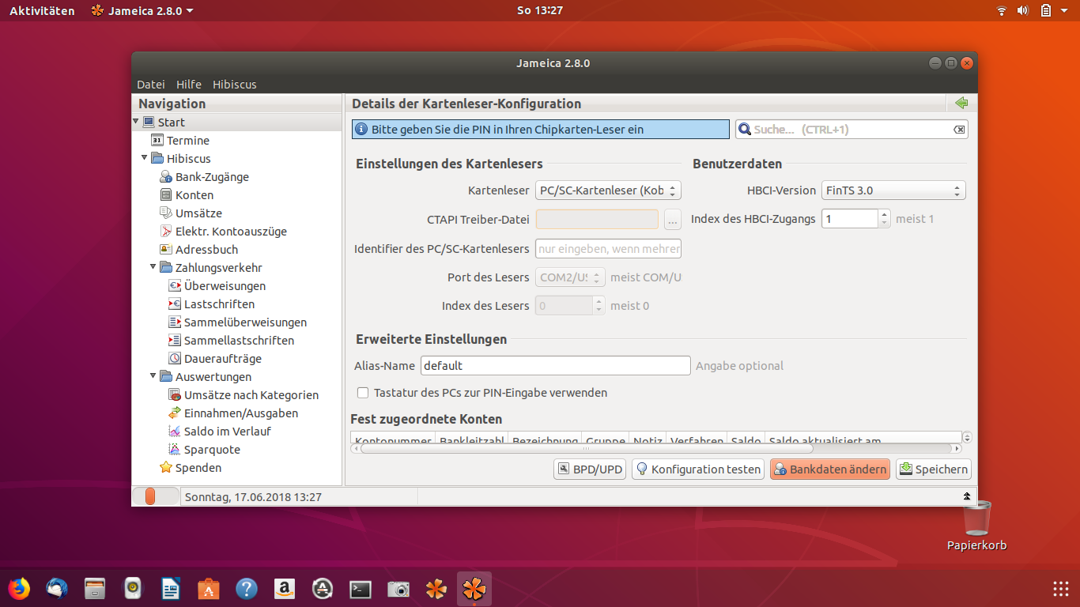Click the Kontonummer column header
The image size is (1080, 607).
pyautogui.click(x=393, y=438)
